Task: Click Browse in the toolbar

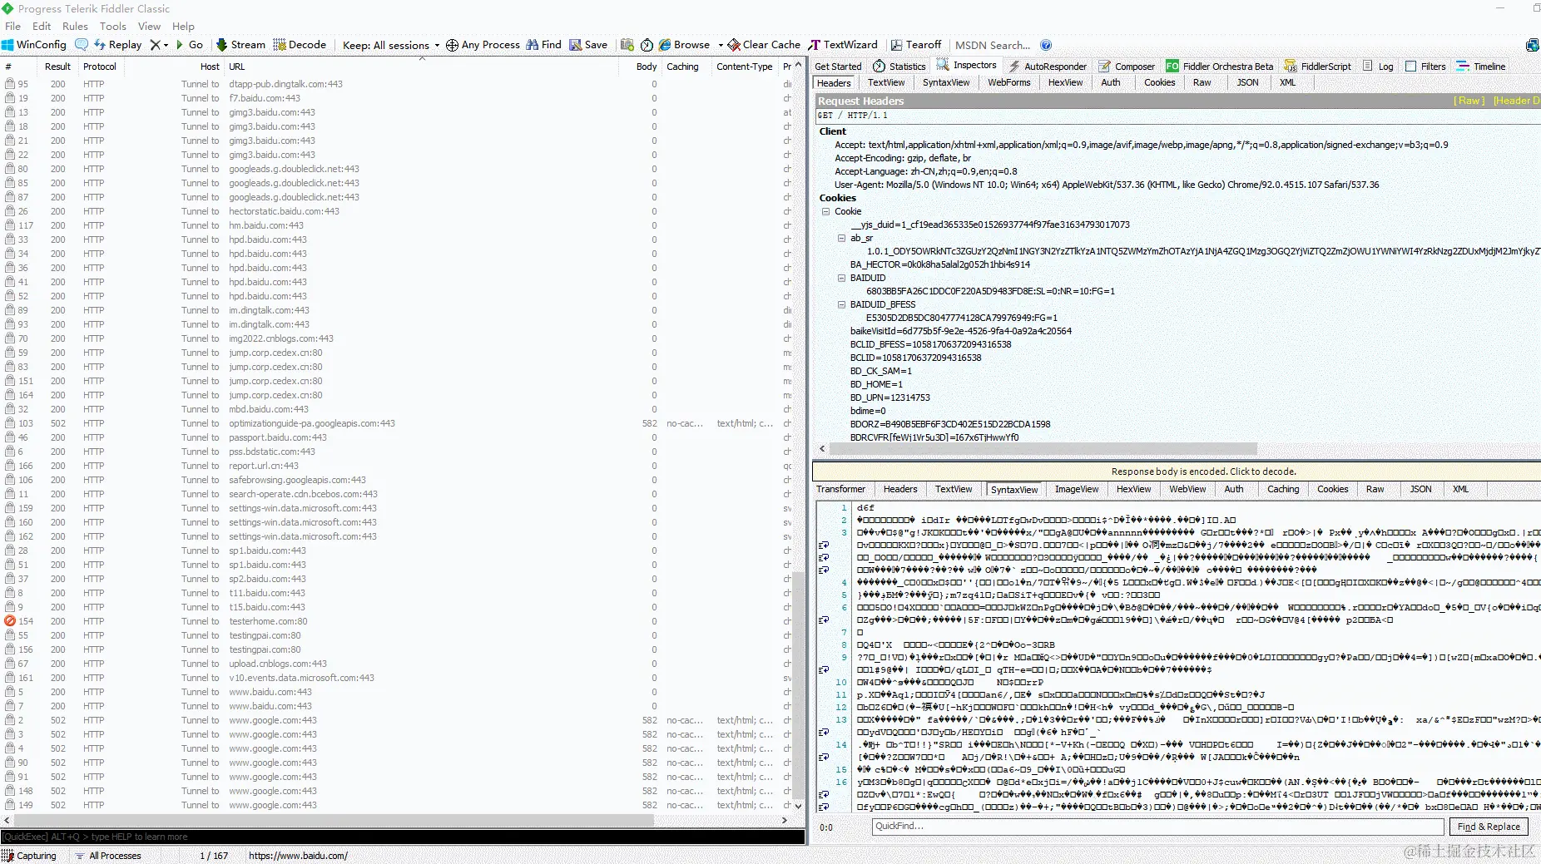Action: pyautogui.click(x=684, y=45)
